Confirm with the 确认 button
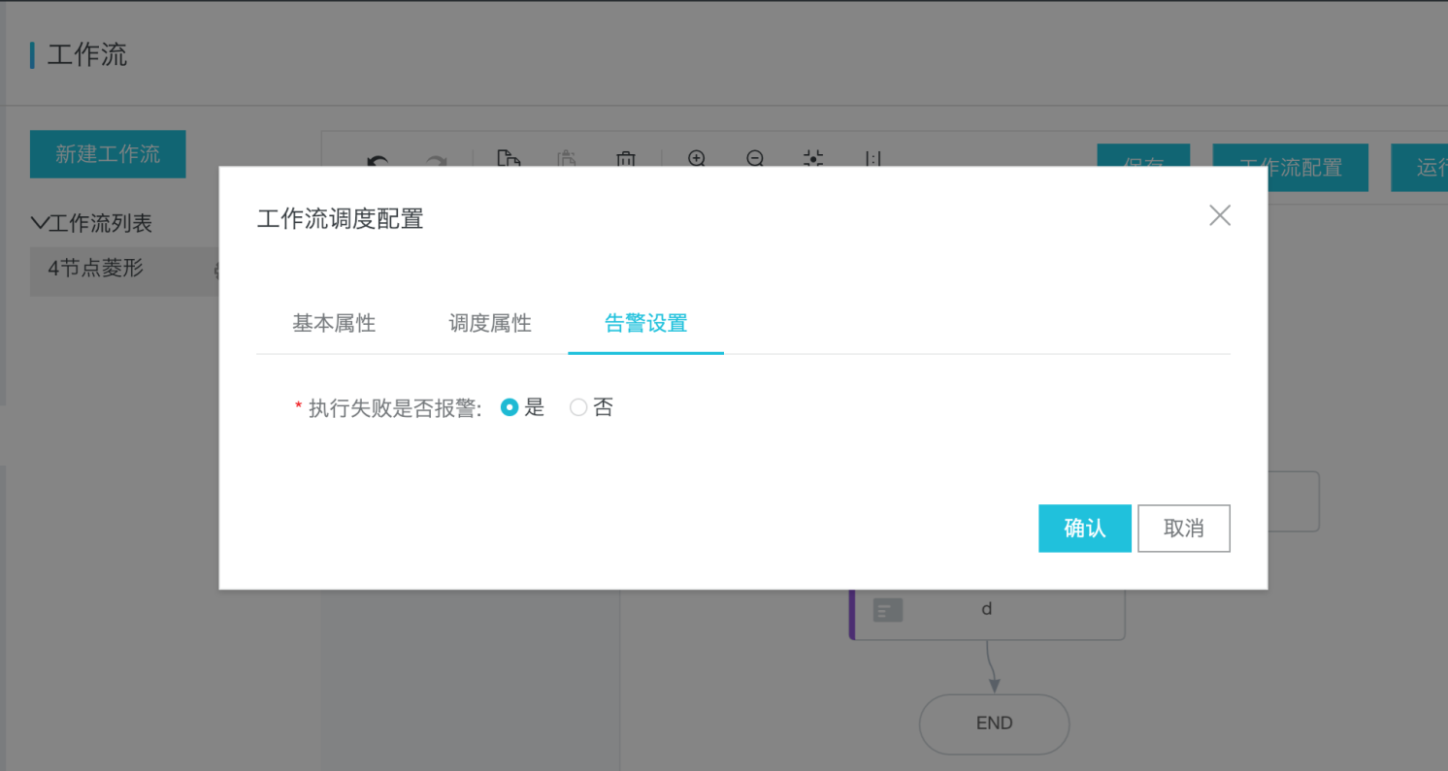This screenshot has height=771, width=1448. [1085, 529]
